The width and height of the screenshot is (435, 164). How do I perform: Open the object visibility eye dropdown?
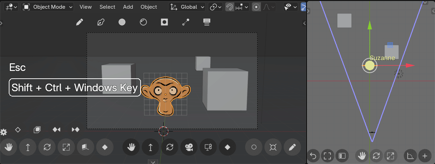coord(291,7)
